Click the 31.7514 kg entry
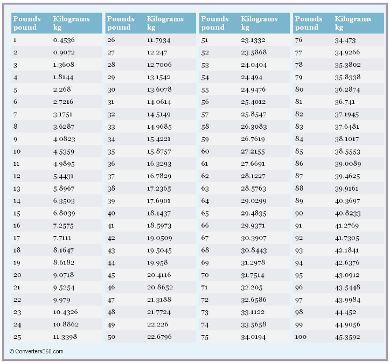 253,275
